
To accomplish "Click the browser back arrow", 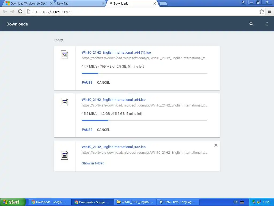I will point(5,12).
